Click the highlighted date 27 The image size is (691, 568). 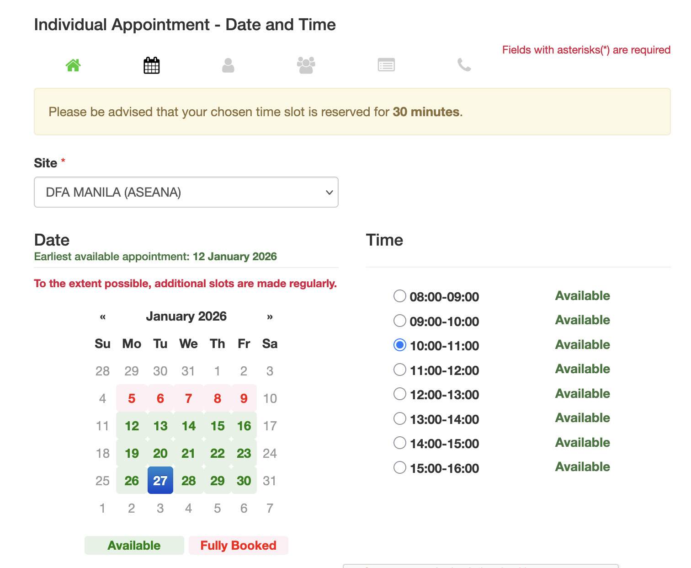click(160, 481)
